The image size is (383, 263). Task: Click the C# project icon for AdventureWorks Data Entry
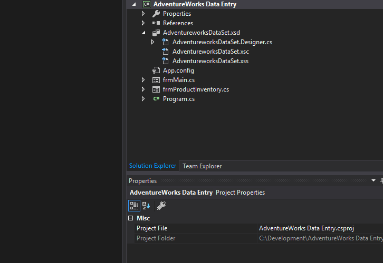click(147, 4)
